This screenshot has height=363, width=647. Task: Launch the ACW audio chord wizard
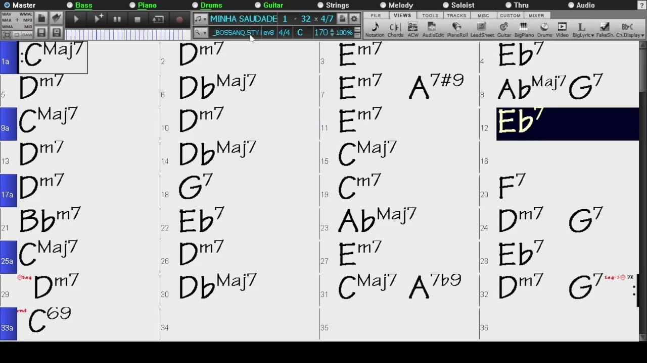(413, 30)
